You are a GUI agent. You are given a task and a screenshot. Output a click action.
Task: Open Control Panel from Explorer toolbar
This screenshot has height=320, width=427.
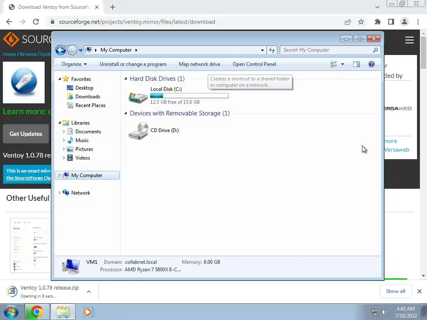[x=254, y=64]
